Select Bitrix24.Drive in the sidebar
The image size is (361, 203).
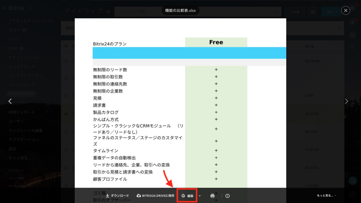21,94
